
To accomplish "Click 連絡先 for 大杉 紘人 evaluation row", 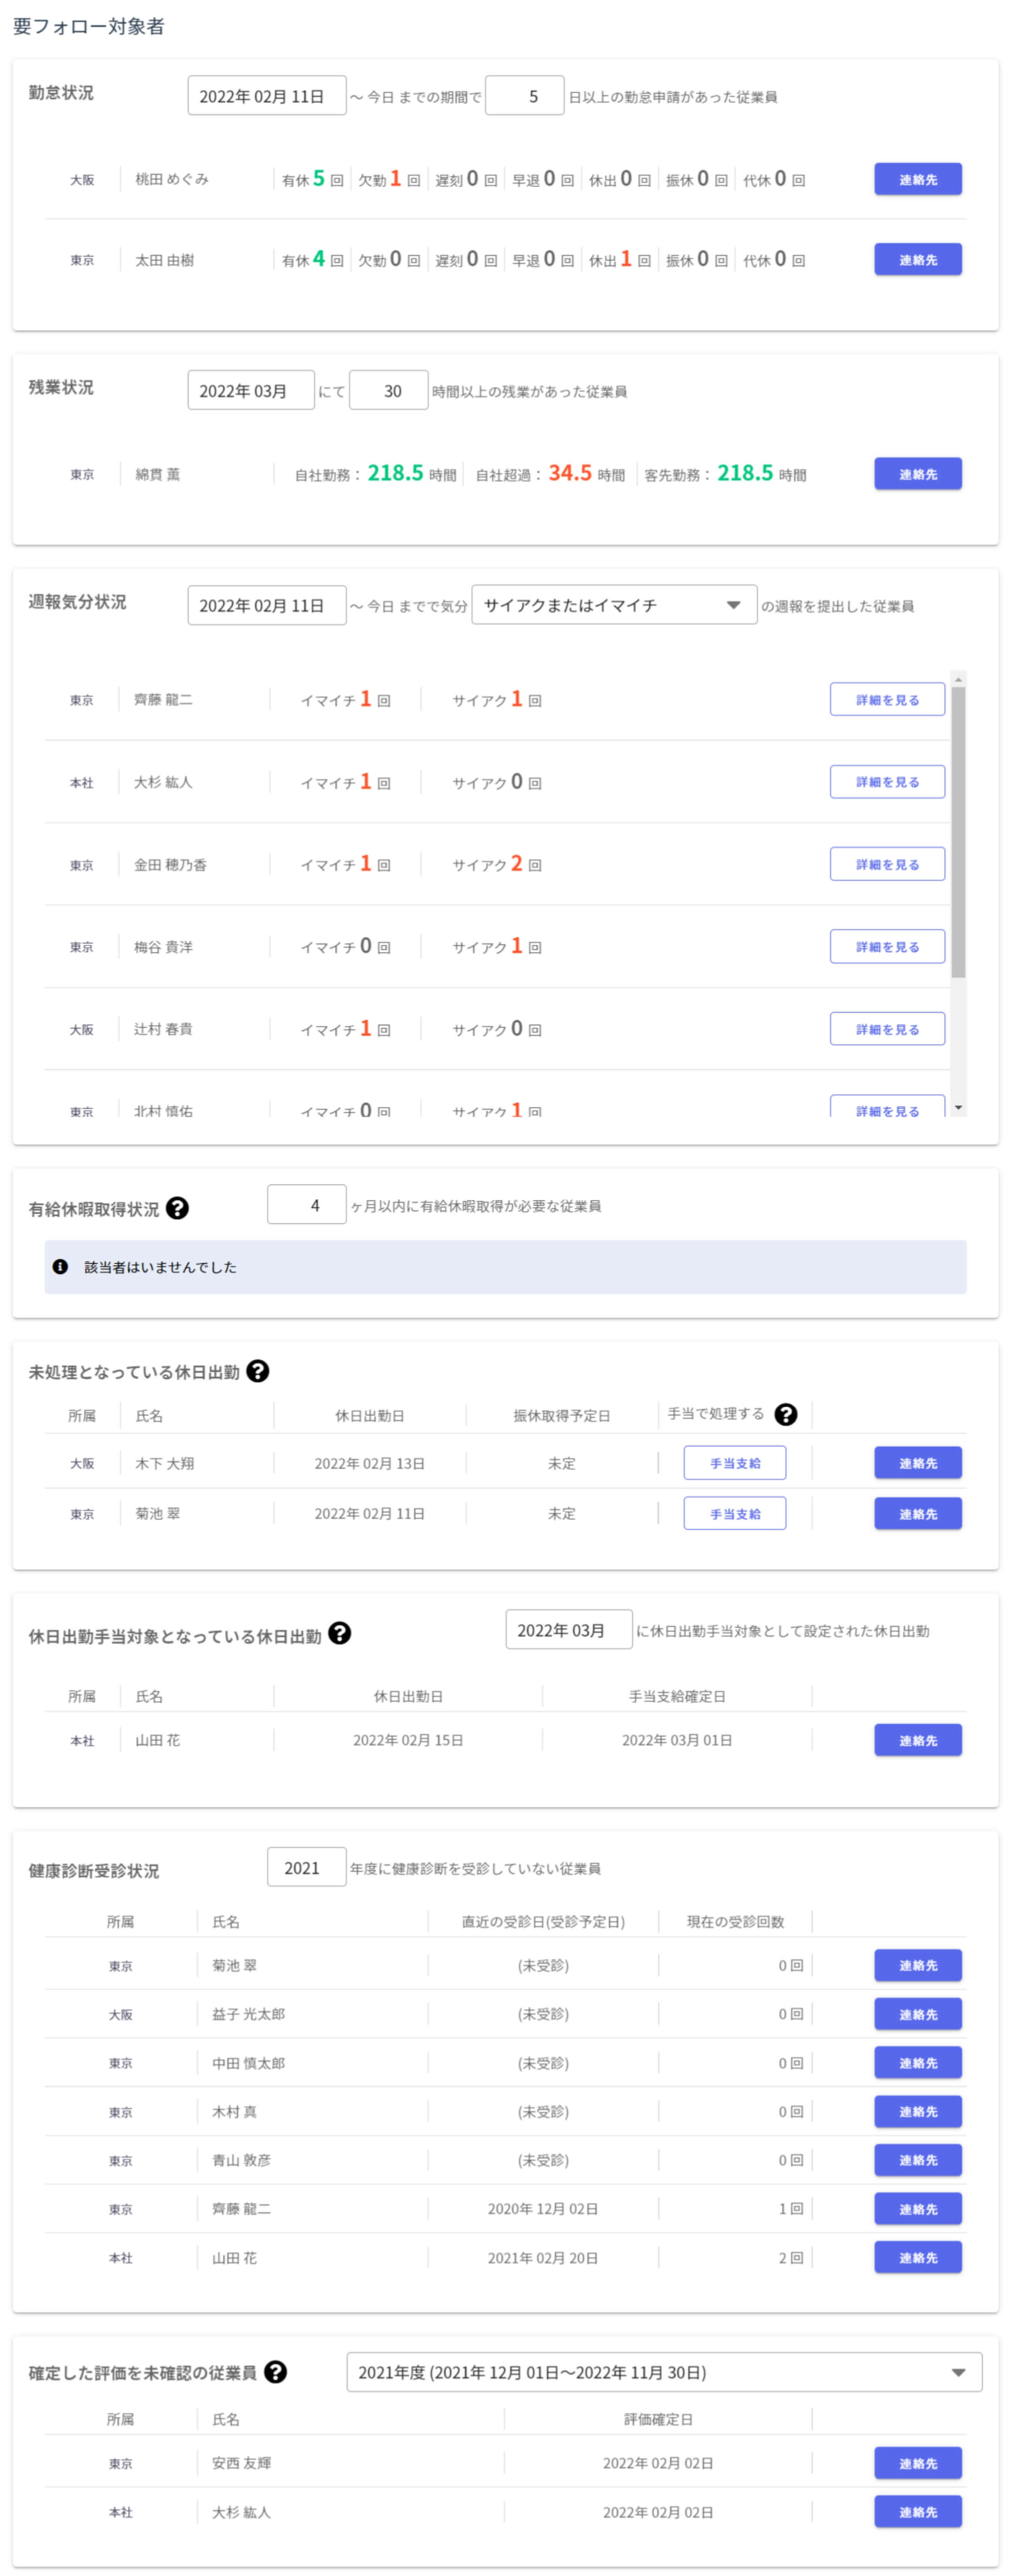I will 918,2512.
